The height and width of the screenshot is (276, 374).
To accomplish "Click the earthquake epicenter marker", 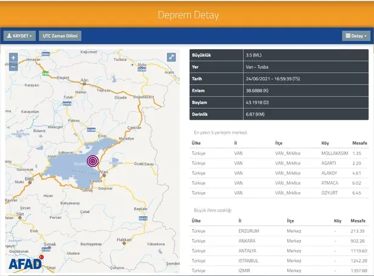I will (x=92, y=160).
